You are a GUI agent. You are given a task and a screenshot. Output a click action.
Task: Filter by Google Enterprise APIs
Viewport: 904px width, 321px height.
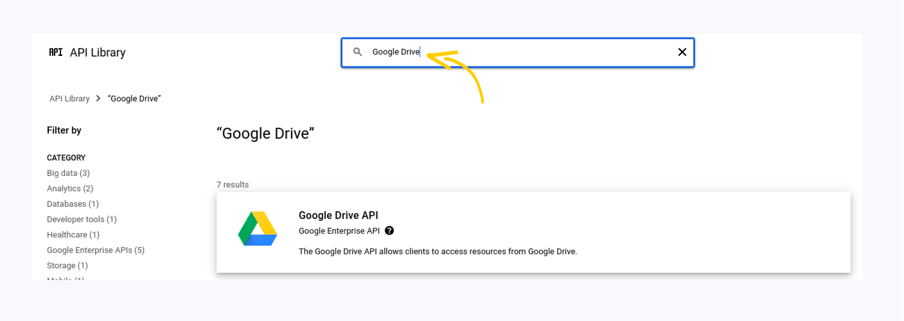96,250
